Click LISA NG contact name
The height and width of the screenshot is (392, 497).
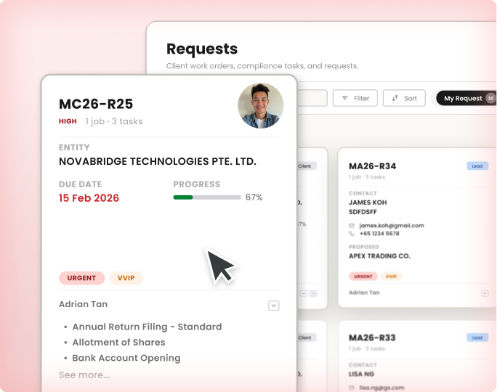(x=361, y=375)
